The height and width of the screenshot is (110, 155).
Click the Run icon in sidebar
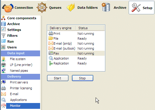coord(4,41)
